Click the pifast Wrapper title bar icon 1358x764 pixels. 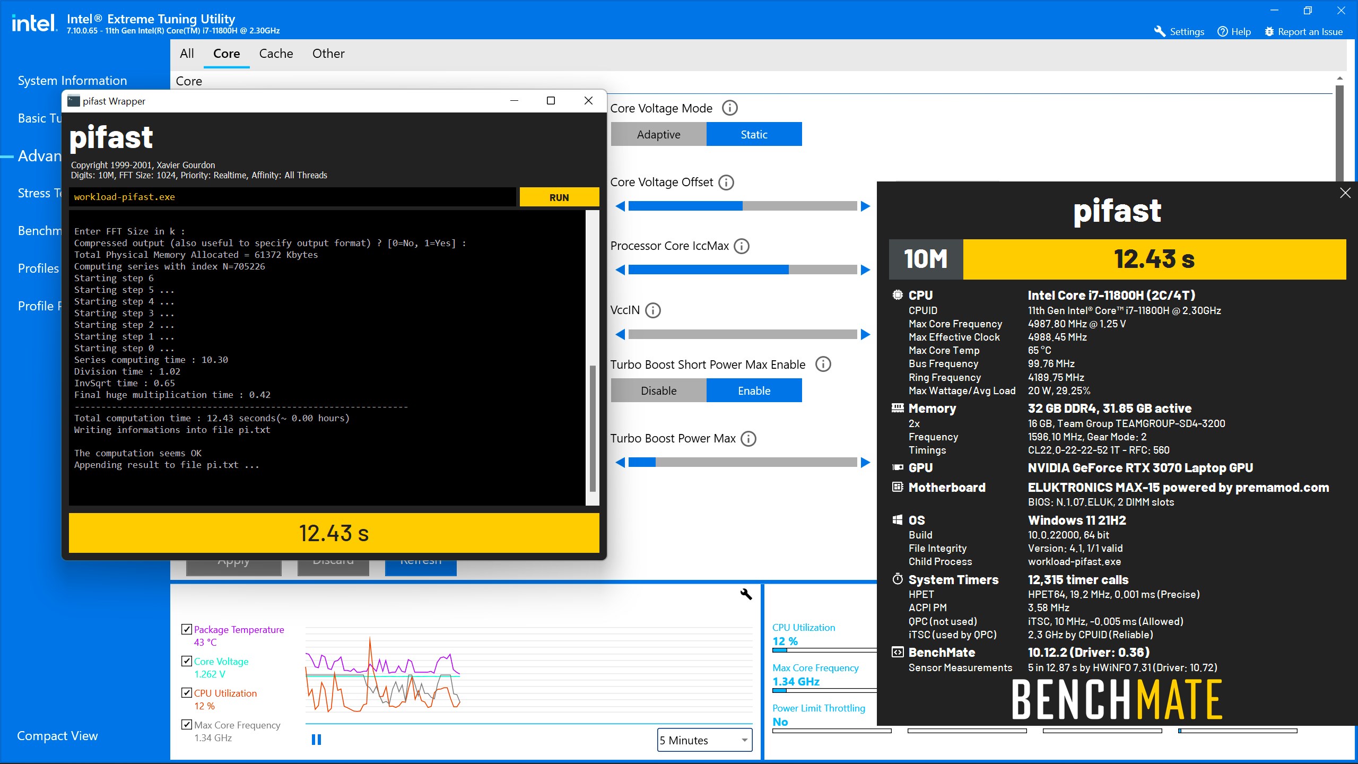tap(74, 101)
